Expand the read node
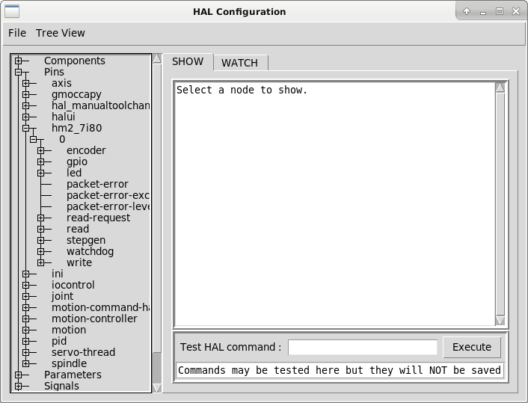Screen dimensions: 528x403 click(x=40, y=230)
